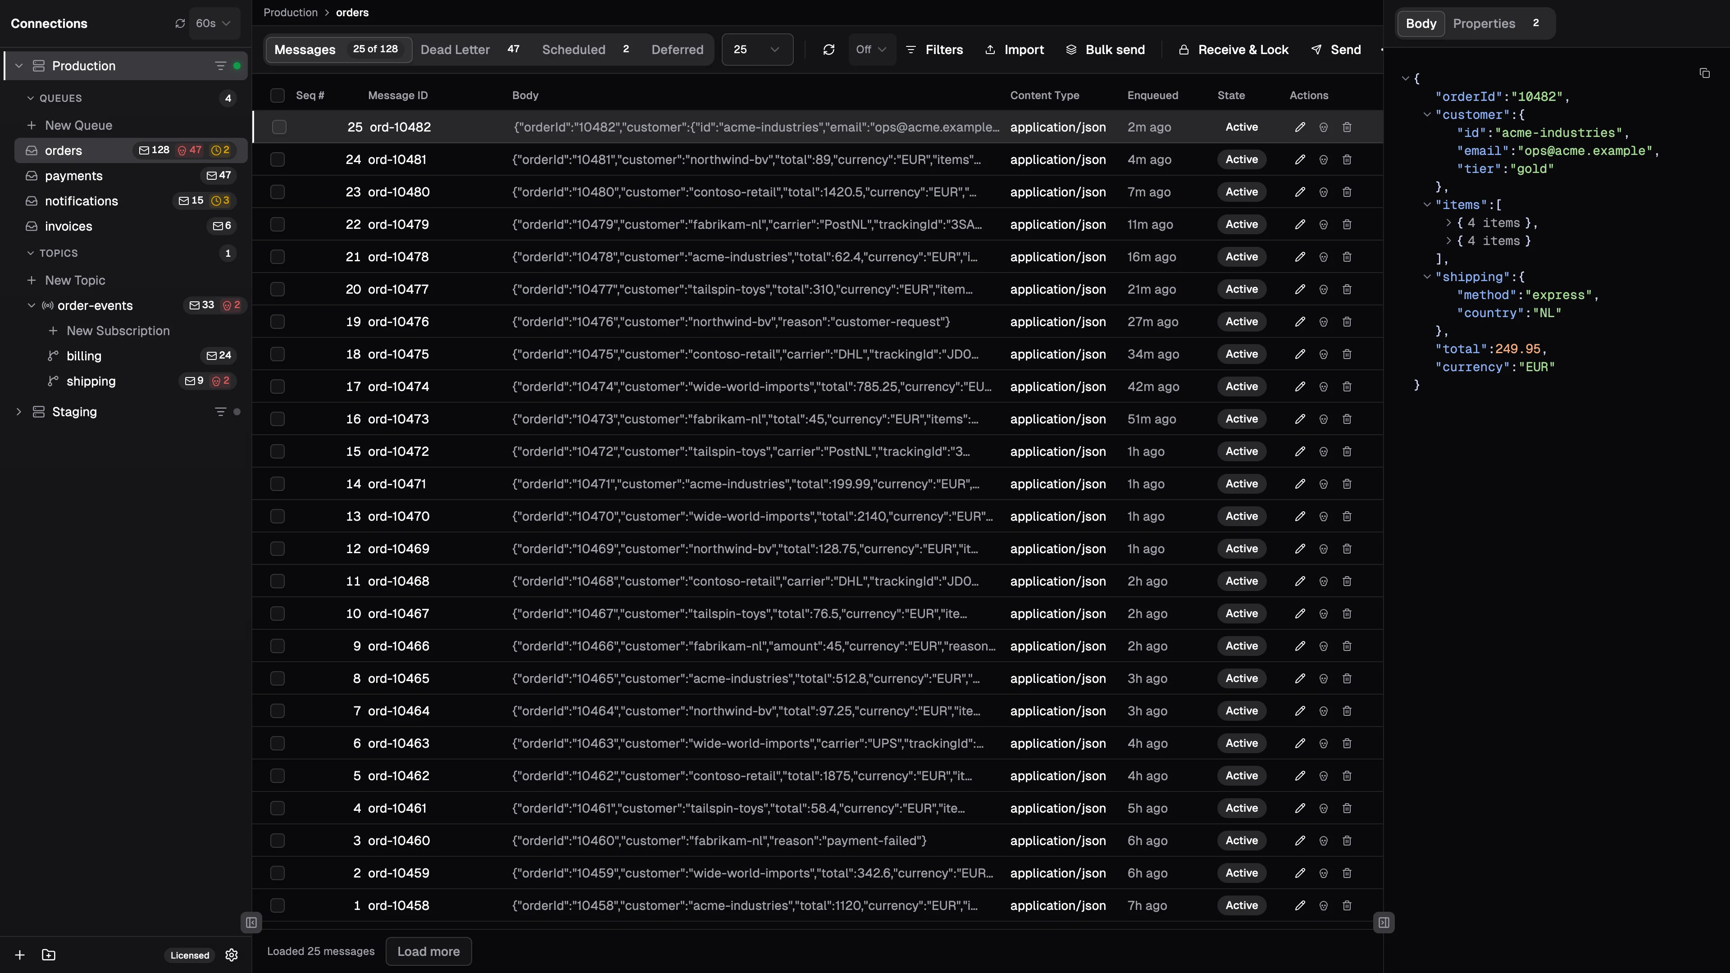
Task: Click the plus icon next to New Topic
Action: point(31,280)
